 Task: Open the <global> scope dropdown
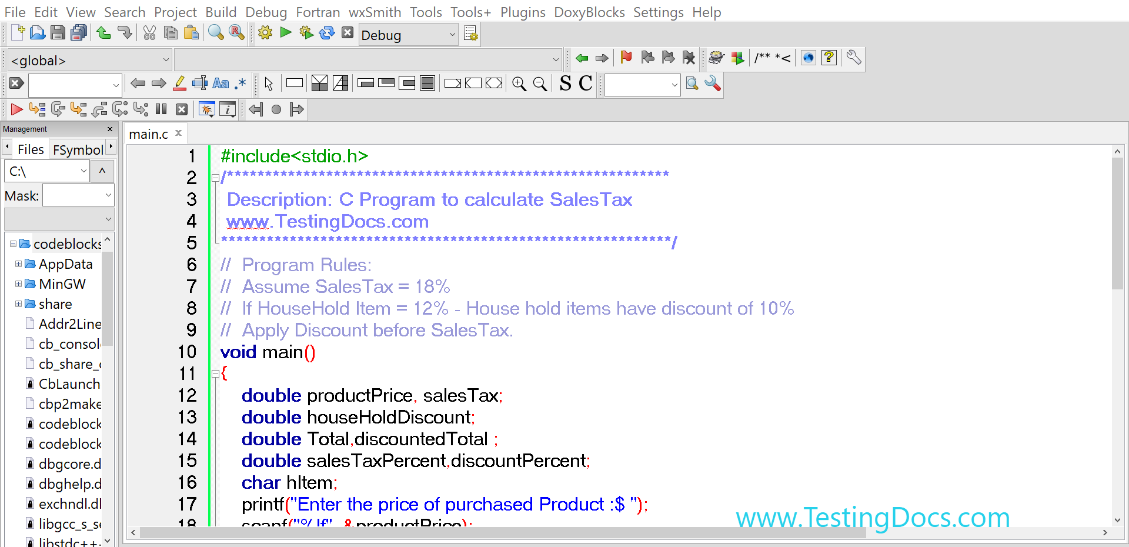click(x=89, y=60)
